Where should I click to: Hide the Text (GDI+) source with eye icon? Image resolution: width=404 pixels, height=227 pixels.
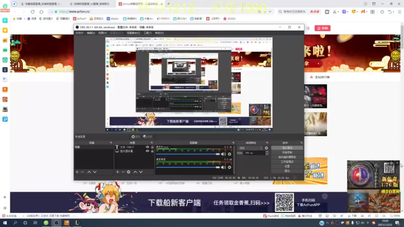(147, 147)
